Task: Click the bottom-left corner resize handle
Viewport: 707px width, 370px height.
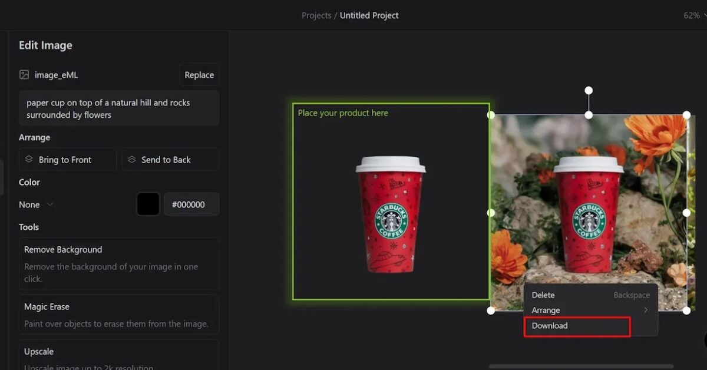Action: 491,310
